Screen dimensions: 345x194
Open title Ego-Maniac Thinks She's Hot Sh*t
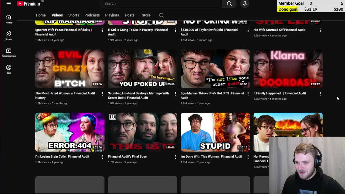click(212, 95)
